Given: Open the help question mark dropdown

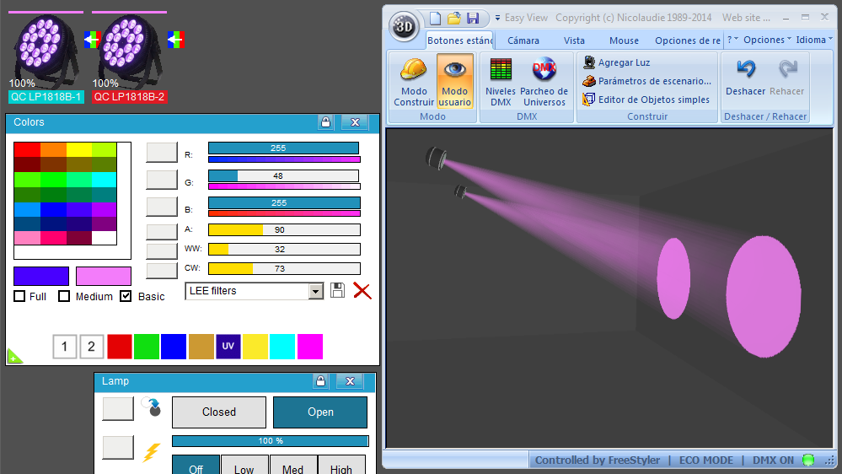Looking at the screenshot, I should [x=732, y=40].
